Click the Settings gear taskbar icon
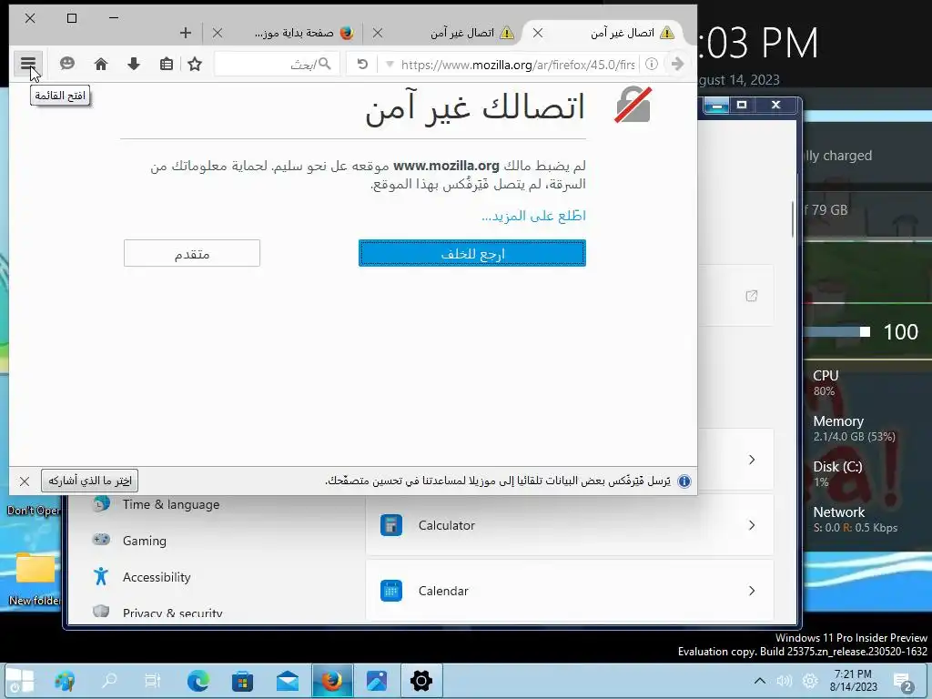Screen dimensions: 932x699 coord(420,680)
